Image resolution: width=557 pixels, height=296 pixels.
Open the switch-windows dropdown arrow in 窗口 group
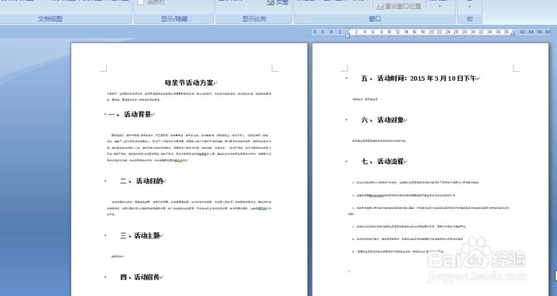click(440, 6)
